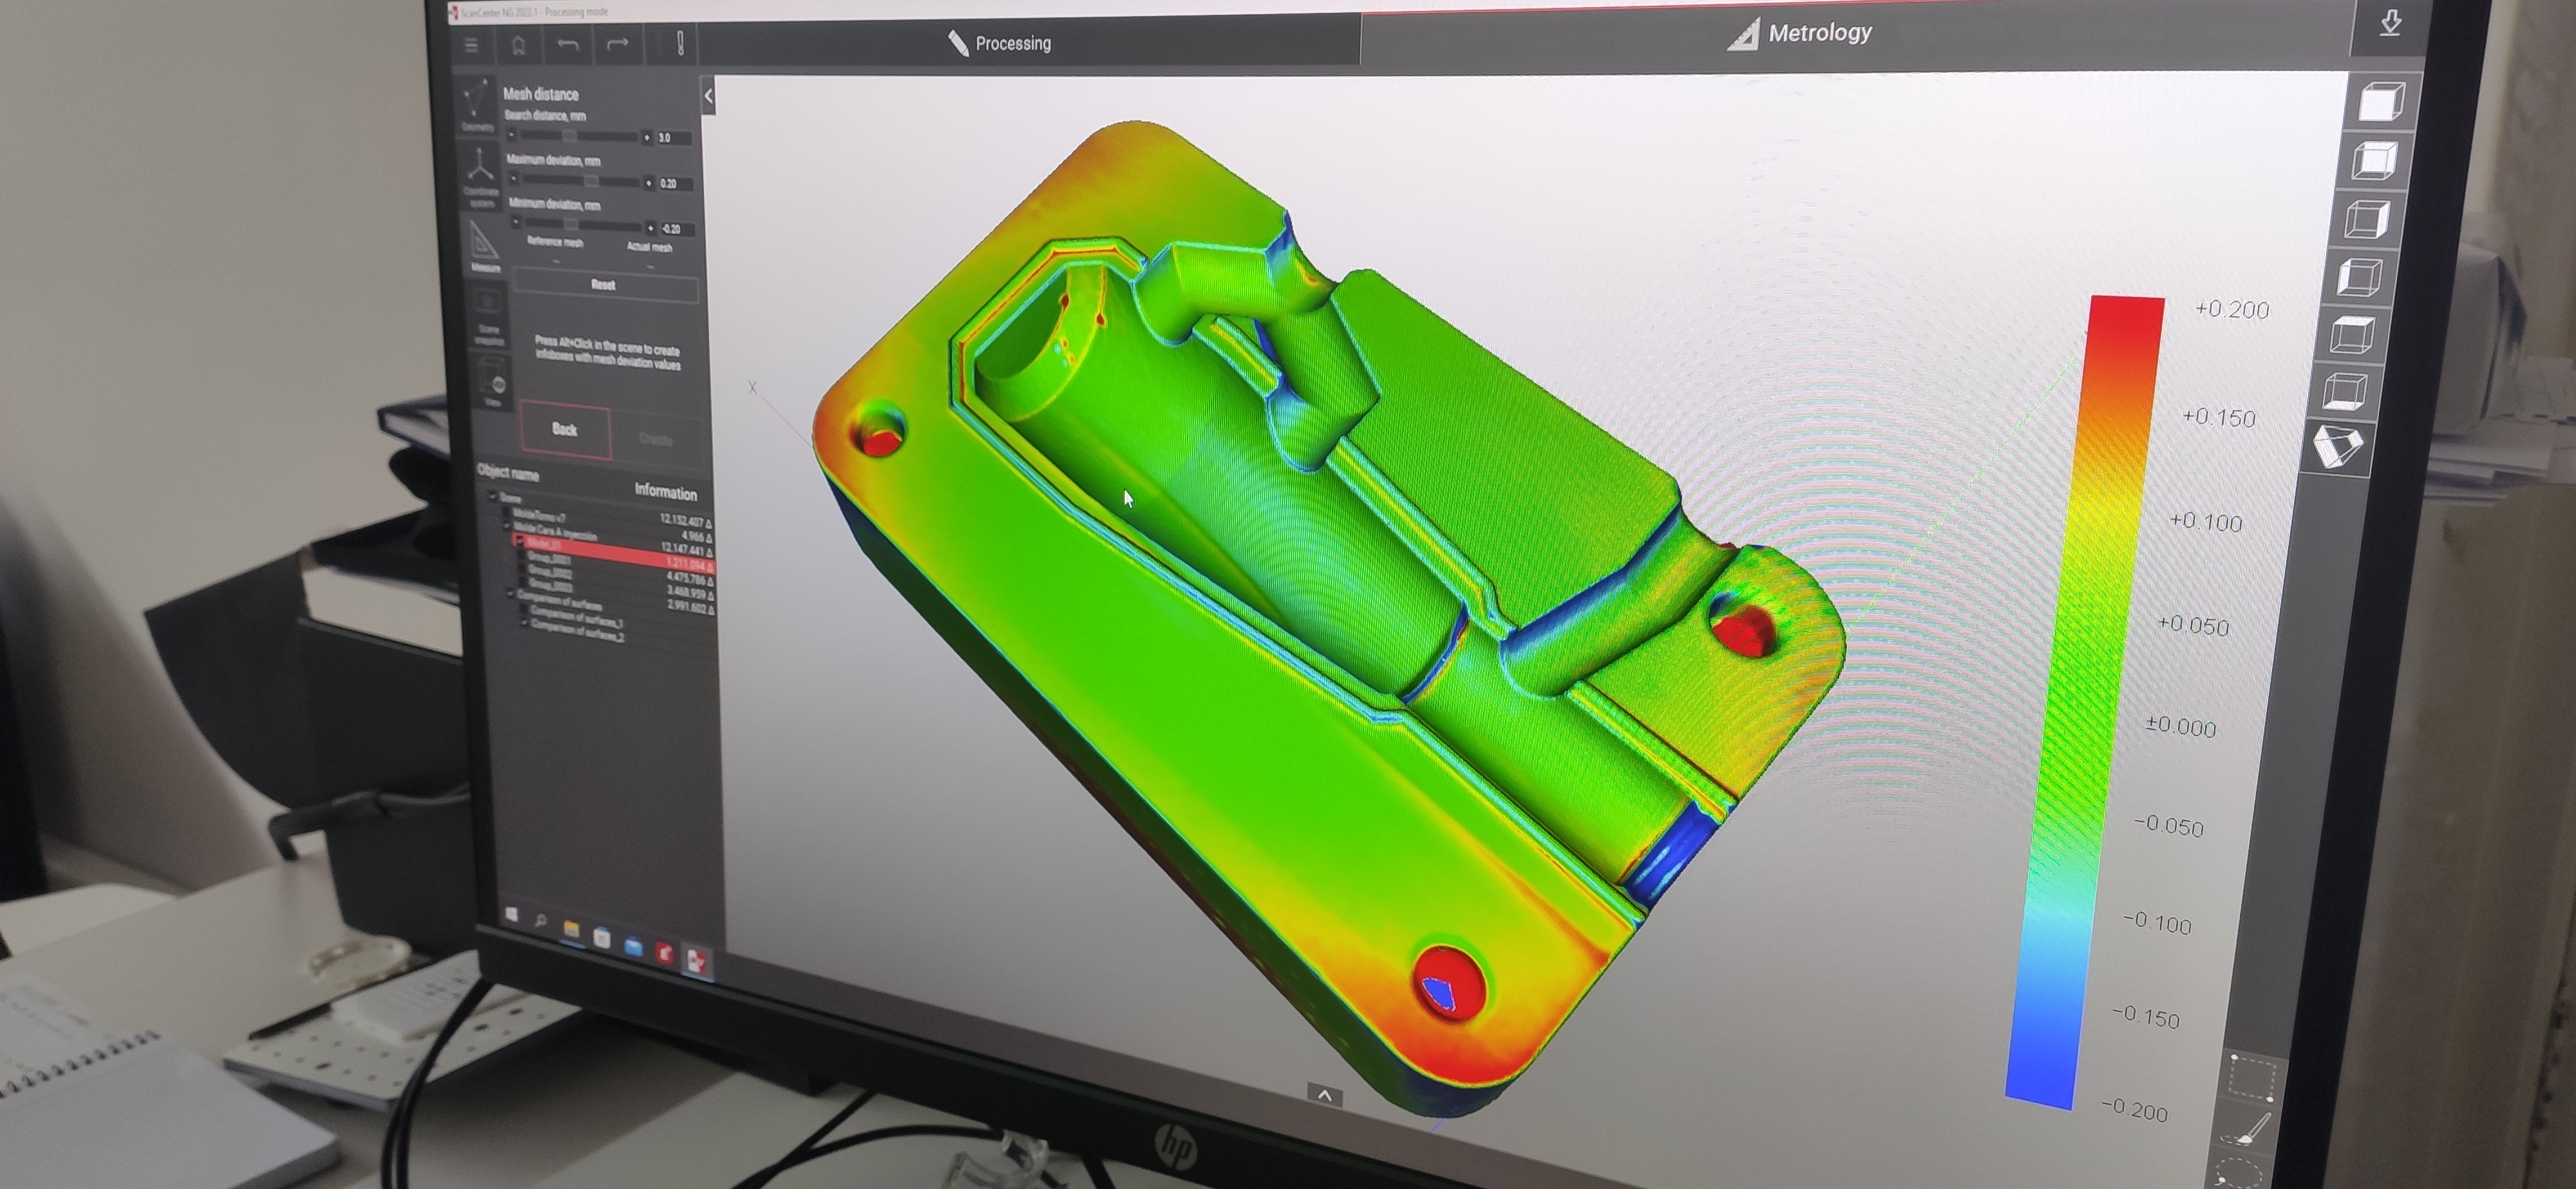Click the redo arrow icon
This screenshot has height=1189, width=2576.
[x=617, y=43]
